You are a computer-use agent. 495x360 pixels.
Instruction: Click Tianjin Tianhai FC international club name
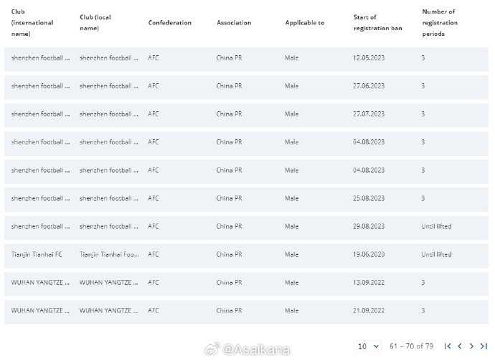pyautogui.click(x=37, y=254)
